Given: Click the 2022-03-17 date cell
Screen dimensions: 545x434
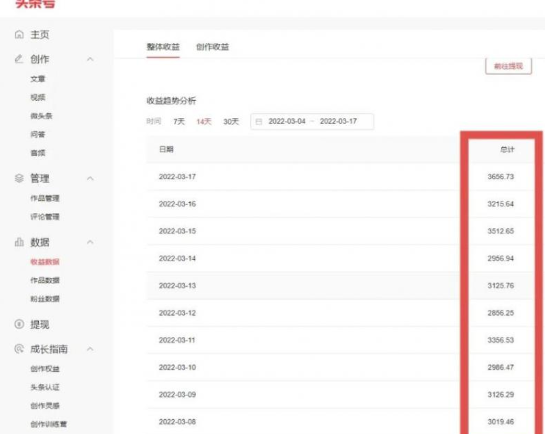Looking at the screenshot, I should tap(177, 177).
